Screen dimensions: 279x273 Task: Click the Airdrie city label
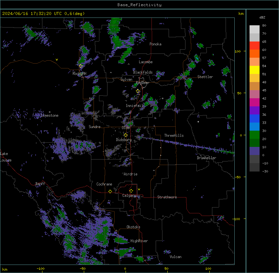coord(131,174)
